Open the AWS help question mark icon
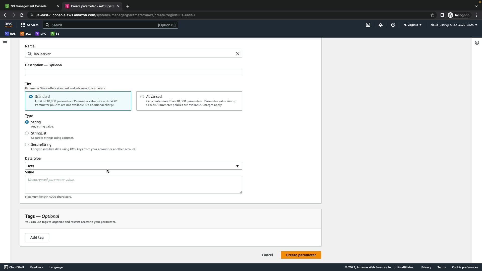Viewport: 482px width, 271px height. pos(393,25)
